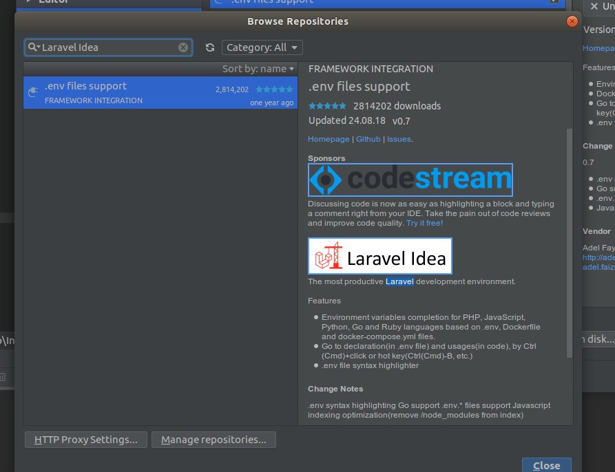Click the Features heading in details

pyautogui.click(x=324, y=301)
